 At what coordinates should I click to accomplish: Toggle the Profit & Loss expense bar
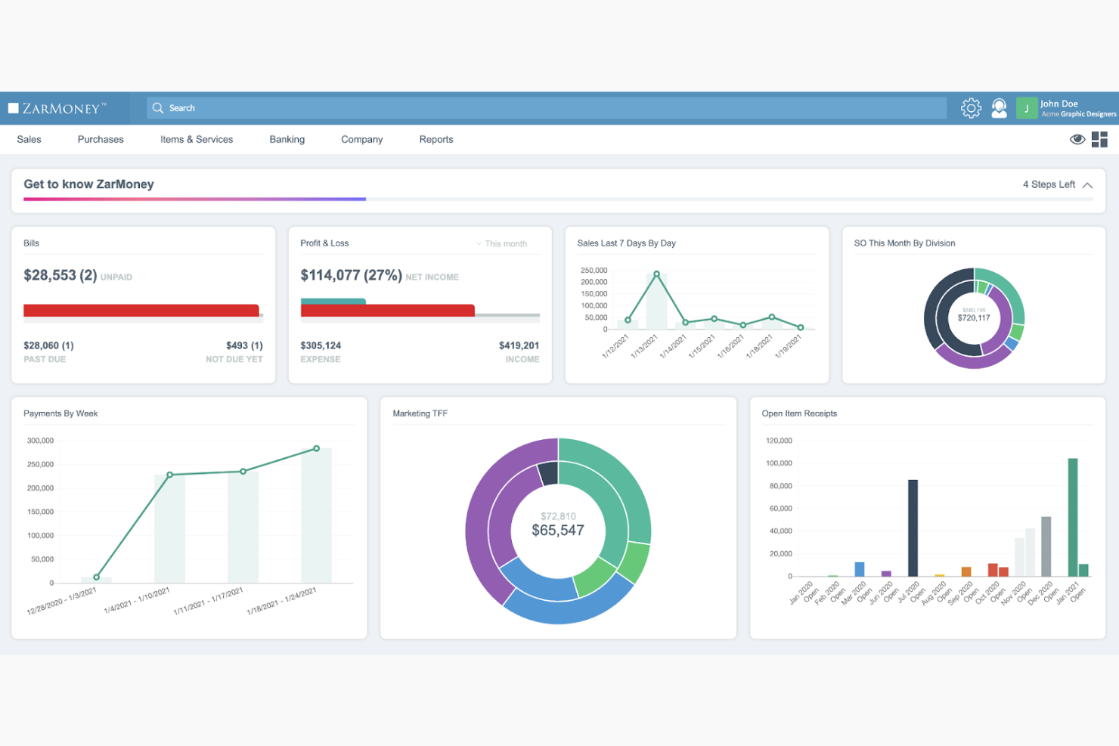[x=388, y=310]
